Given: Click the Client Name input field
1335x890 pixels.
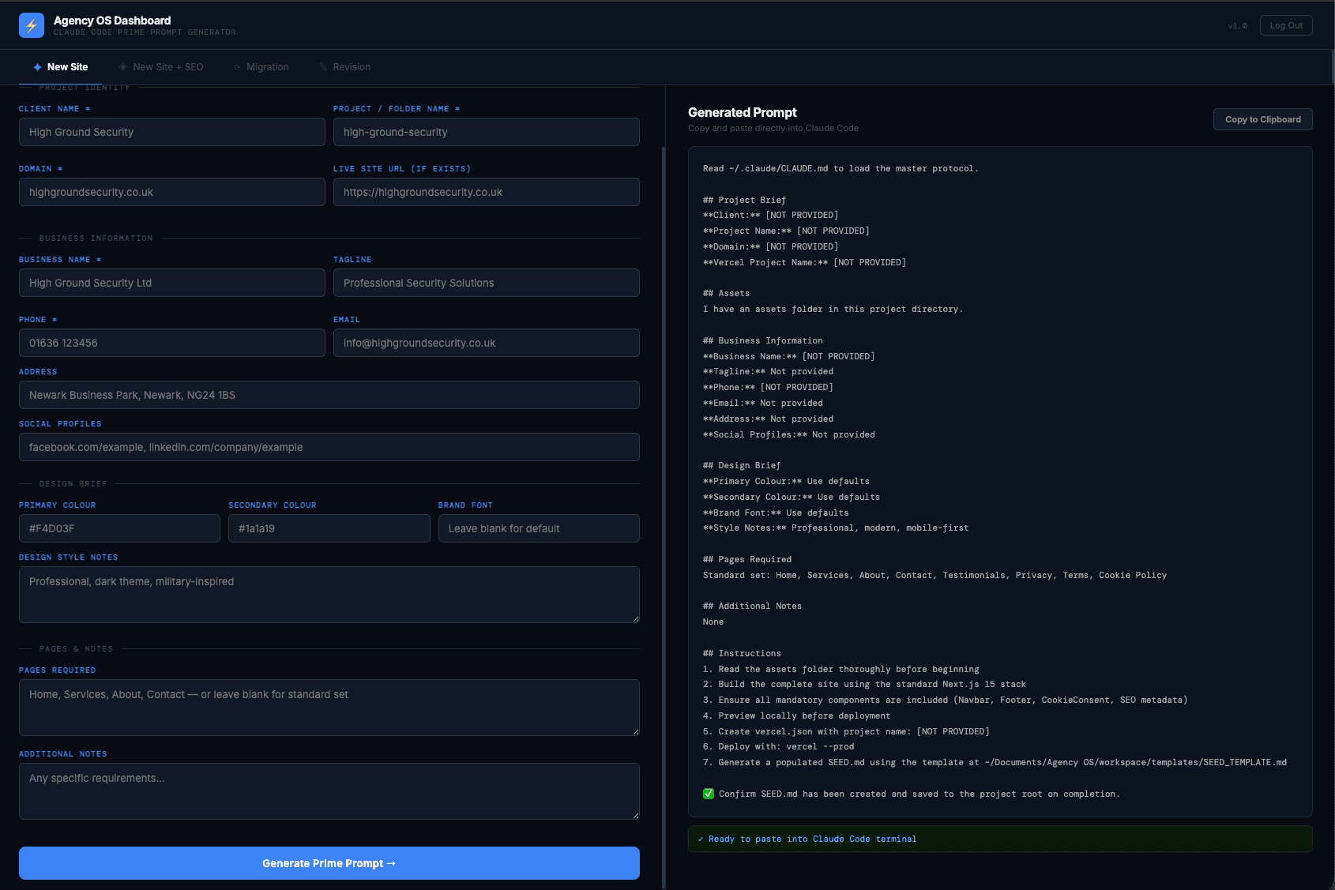Looking at the screenshot, I should [171, 132].
